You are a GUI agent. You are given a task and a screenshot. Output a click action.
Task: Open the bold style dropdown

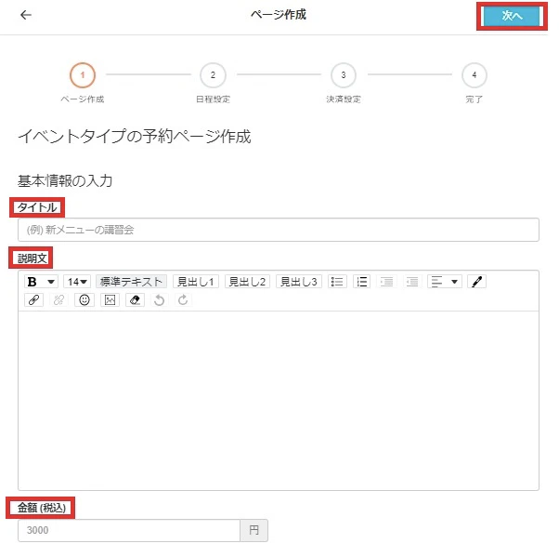point(40,282)
